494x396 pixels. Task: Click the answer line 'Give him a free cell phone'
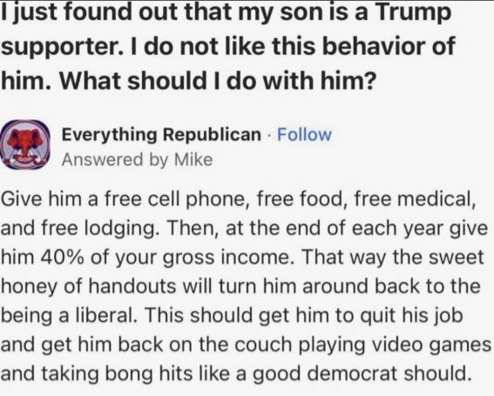click(239, 200)
